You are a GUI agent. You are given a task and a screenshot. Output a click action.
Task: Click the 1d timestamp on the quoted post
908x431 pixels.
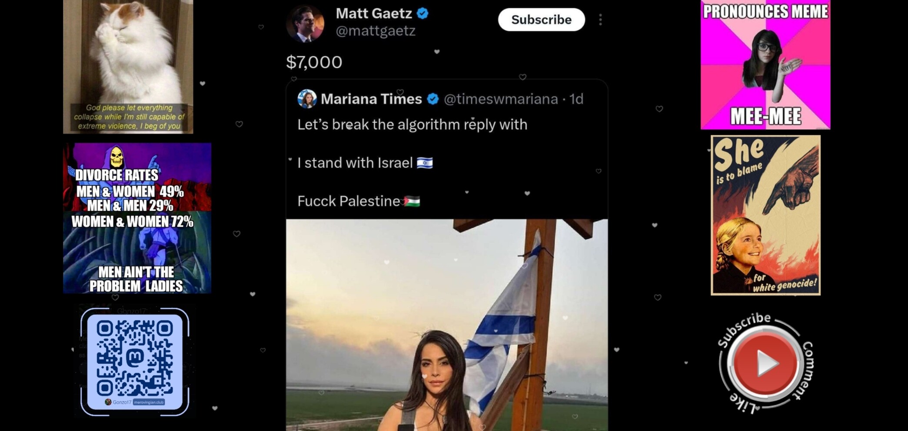pos(576,99)
